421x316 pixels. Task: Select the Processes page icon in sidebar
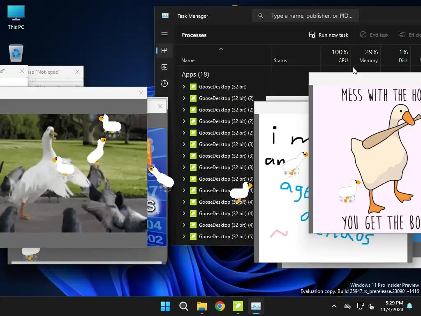coord(164,50)
